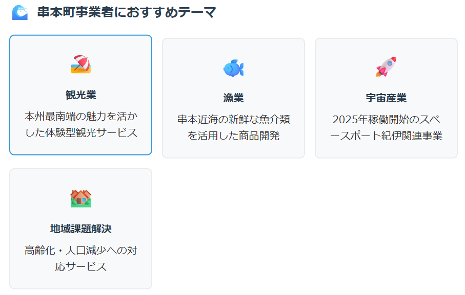
Task: Click the 本州最南端の魅力 description text
Action: 80,124
